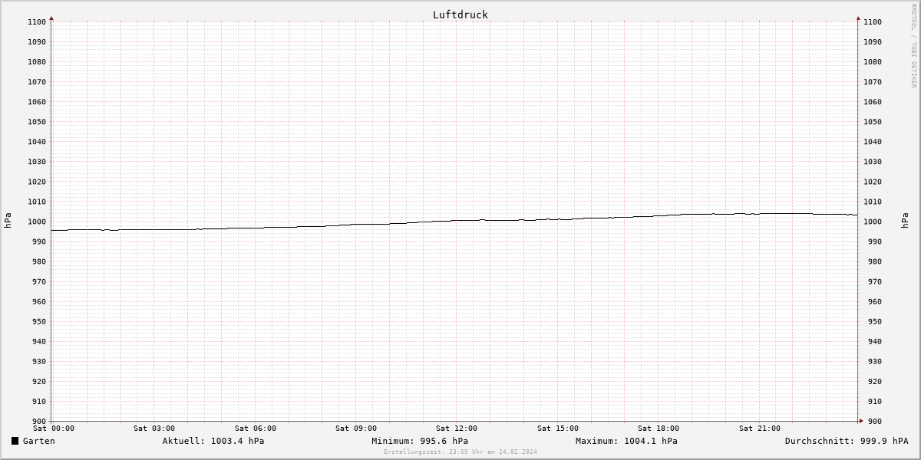This screenshot has height=460, width=921.
Task: Click the Sat 09:00 time axis label
Action: pos(356,429)
